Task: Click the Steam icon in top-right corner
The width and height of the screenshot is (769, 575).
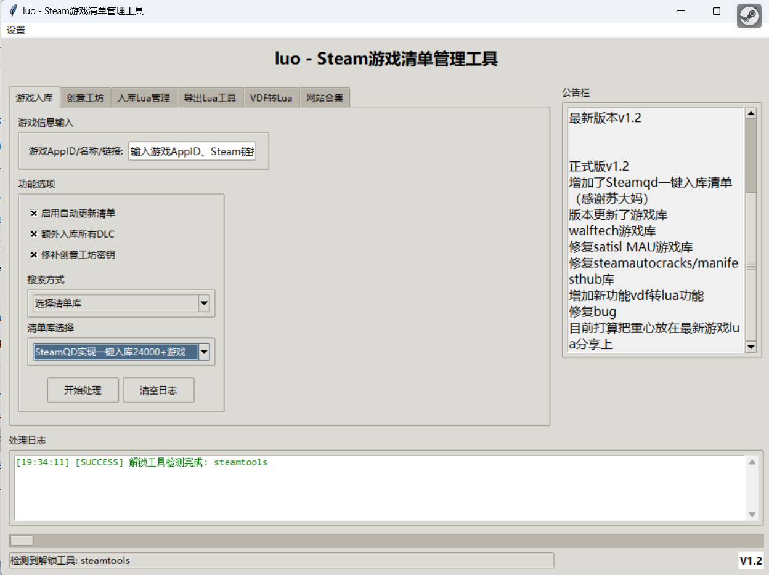Action: [749, 16]
